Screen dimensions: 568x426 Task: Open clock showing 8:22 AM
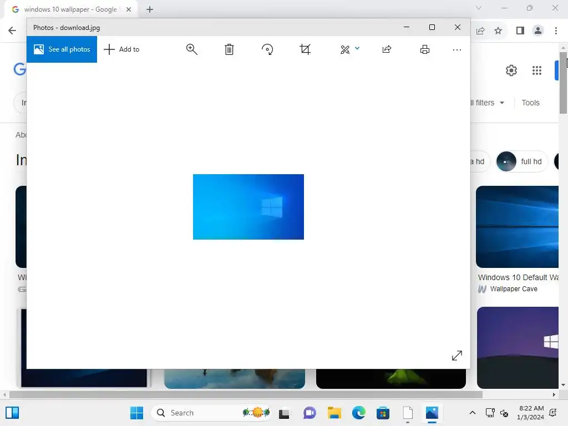[x=531, y=413]
